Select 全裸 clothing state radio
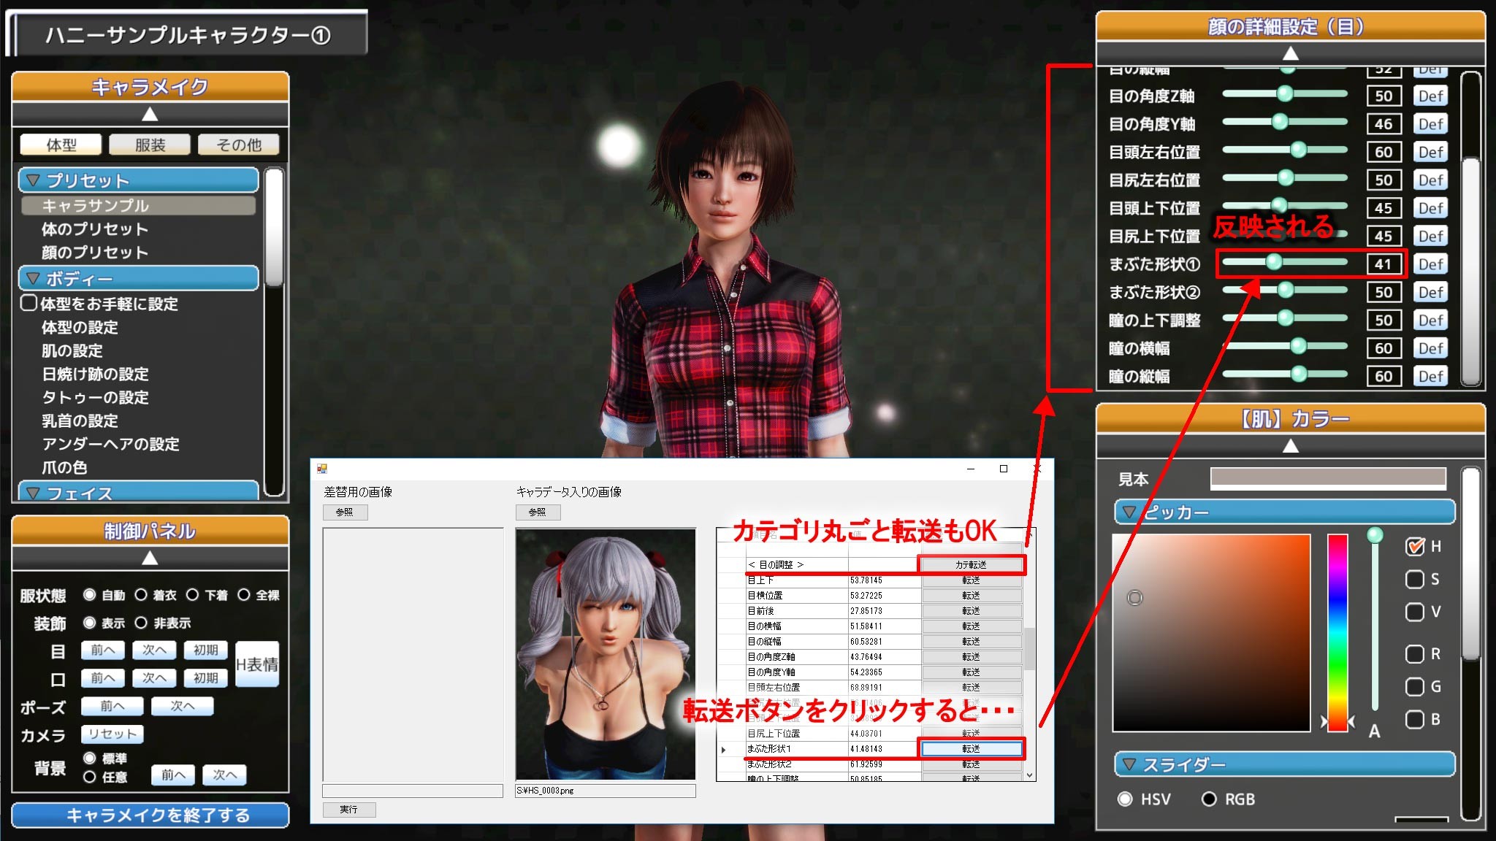This screenshot has width=1496, height=841. point(244,595)
